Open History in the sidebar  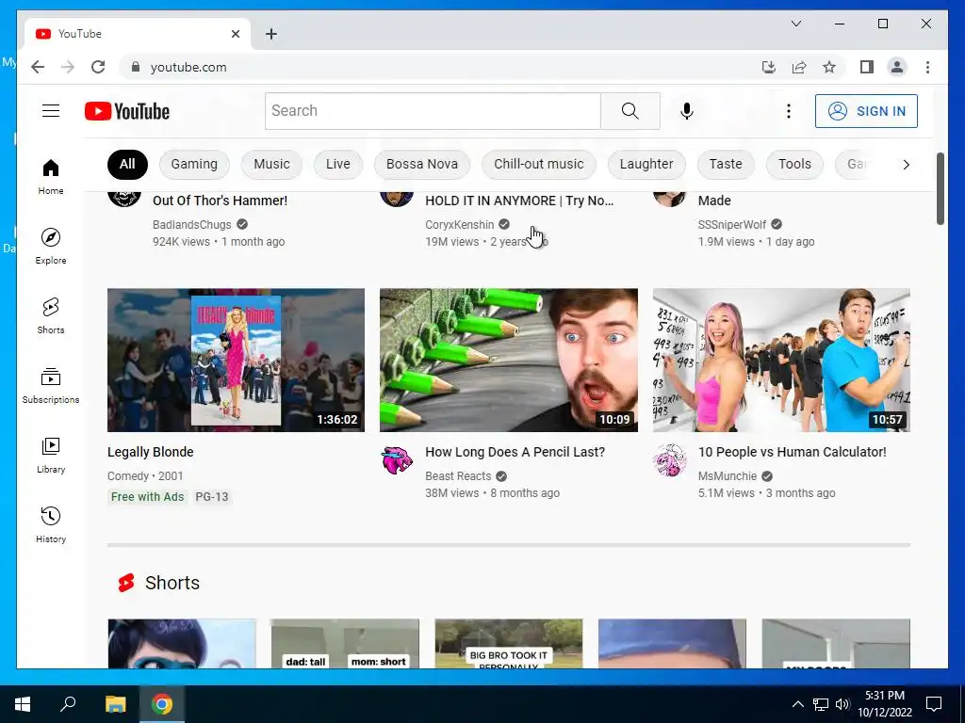51,524
